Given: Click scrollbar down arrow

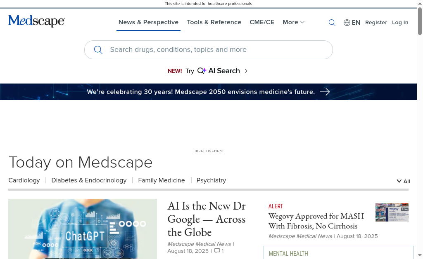Looking at the screenshot, I should coord(420,255).
